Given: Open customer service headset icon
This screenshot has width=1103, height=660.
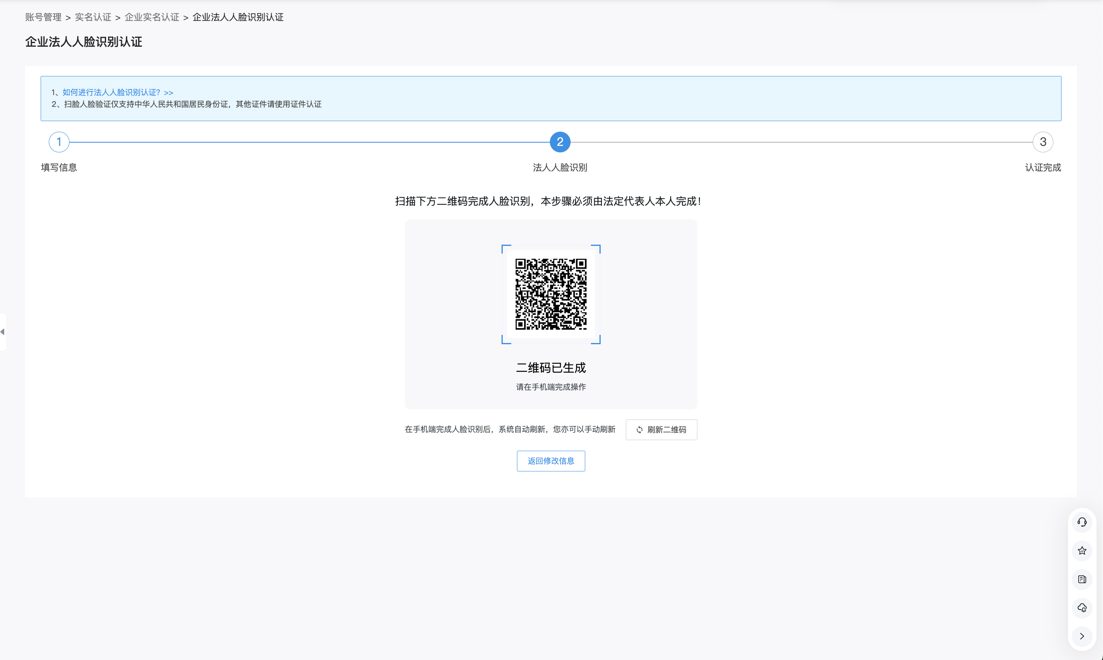Looking at the screenshot, I should pyautogui.click(x=1081, y=522).
